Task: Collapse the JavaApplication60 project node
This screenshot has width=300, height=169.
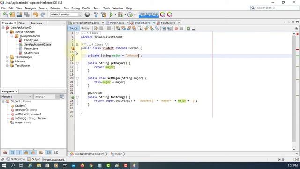Action: point(3,27)
